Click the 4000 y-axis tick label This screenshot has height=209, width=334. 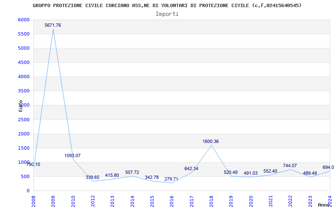[x=23, y=76]
